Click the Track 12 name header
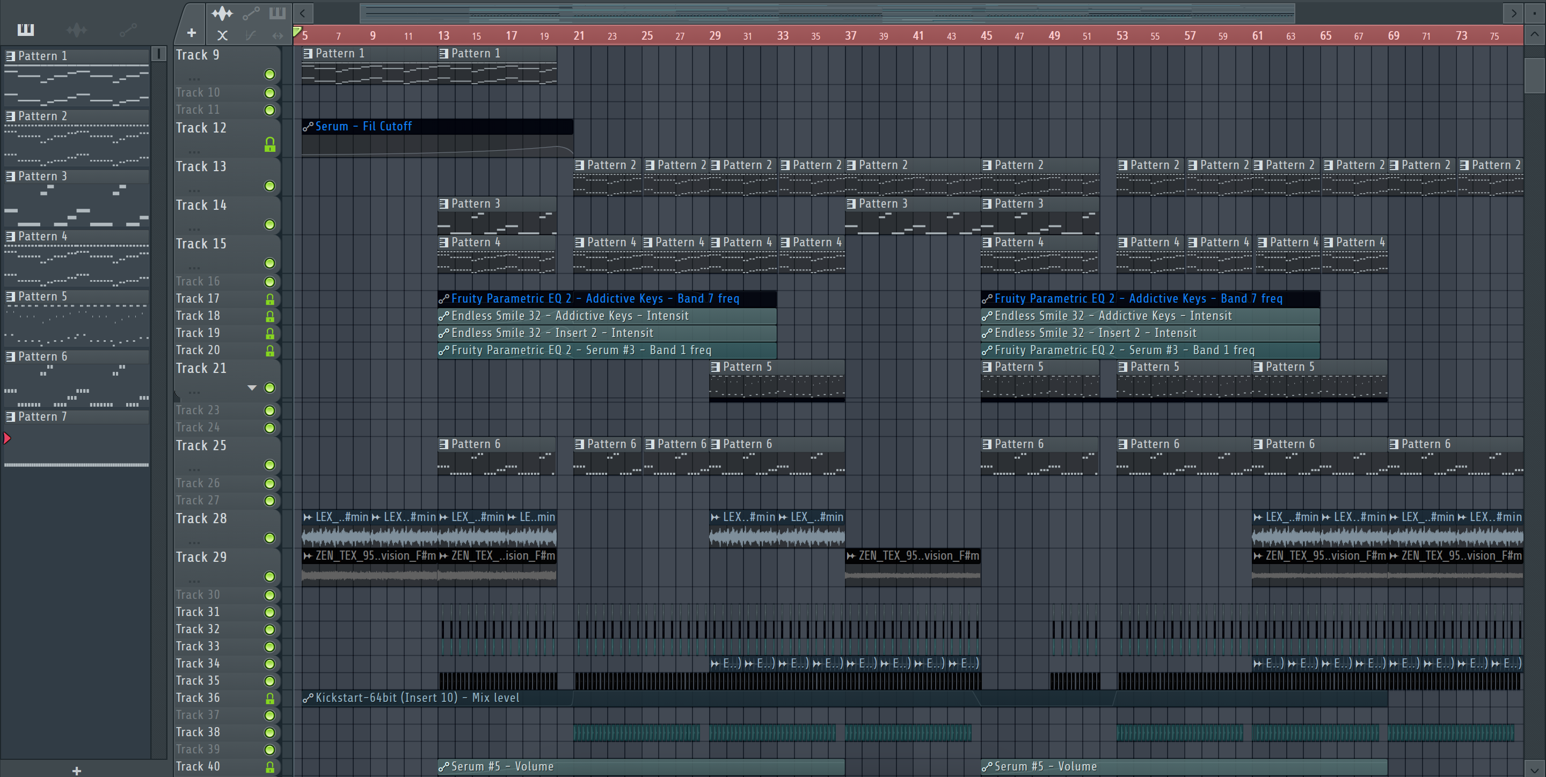 (201, 128)
